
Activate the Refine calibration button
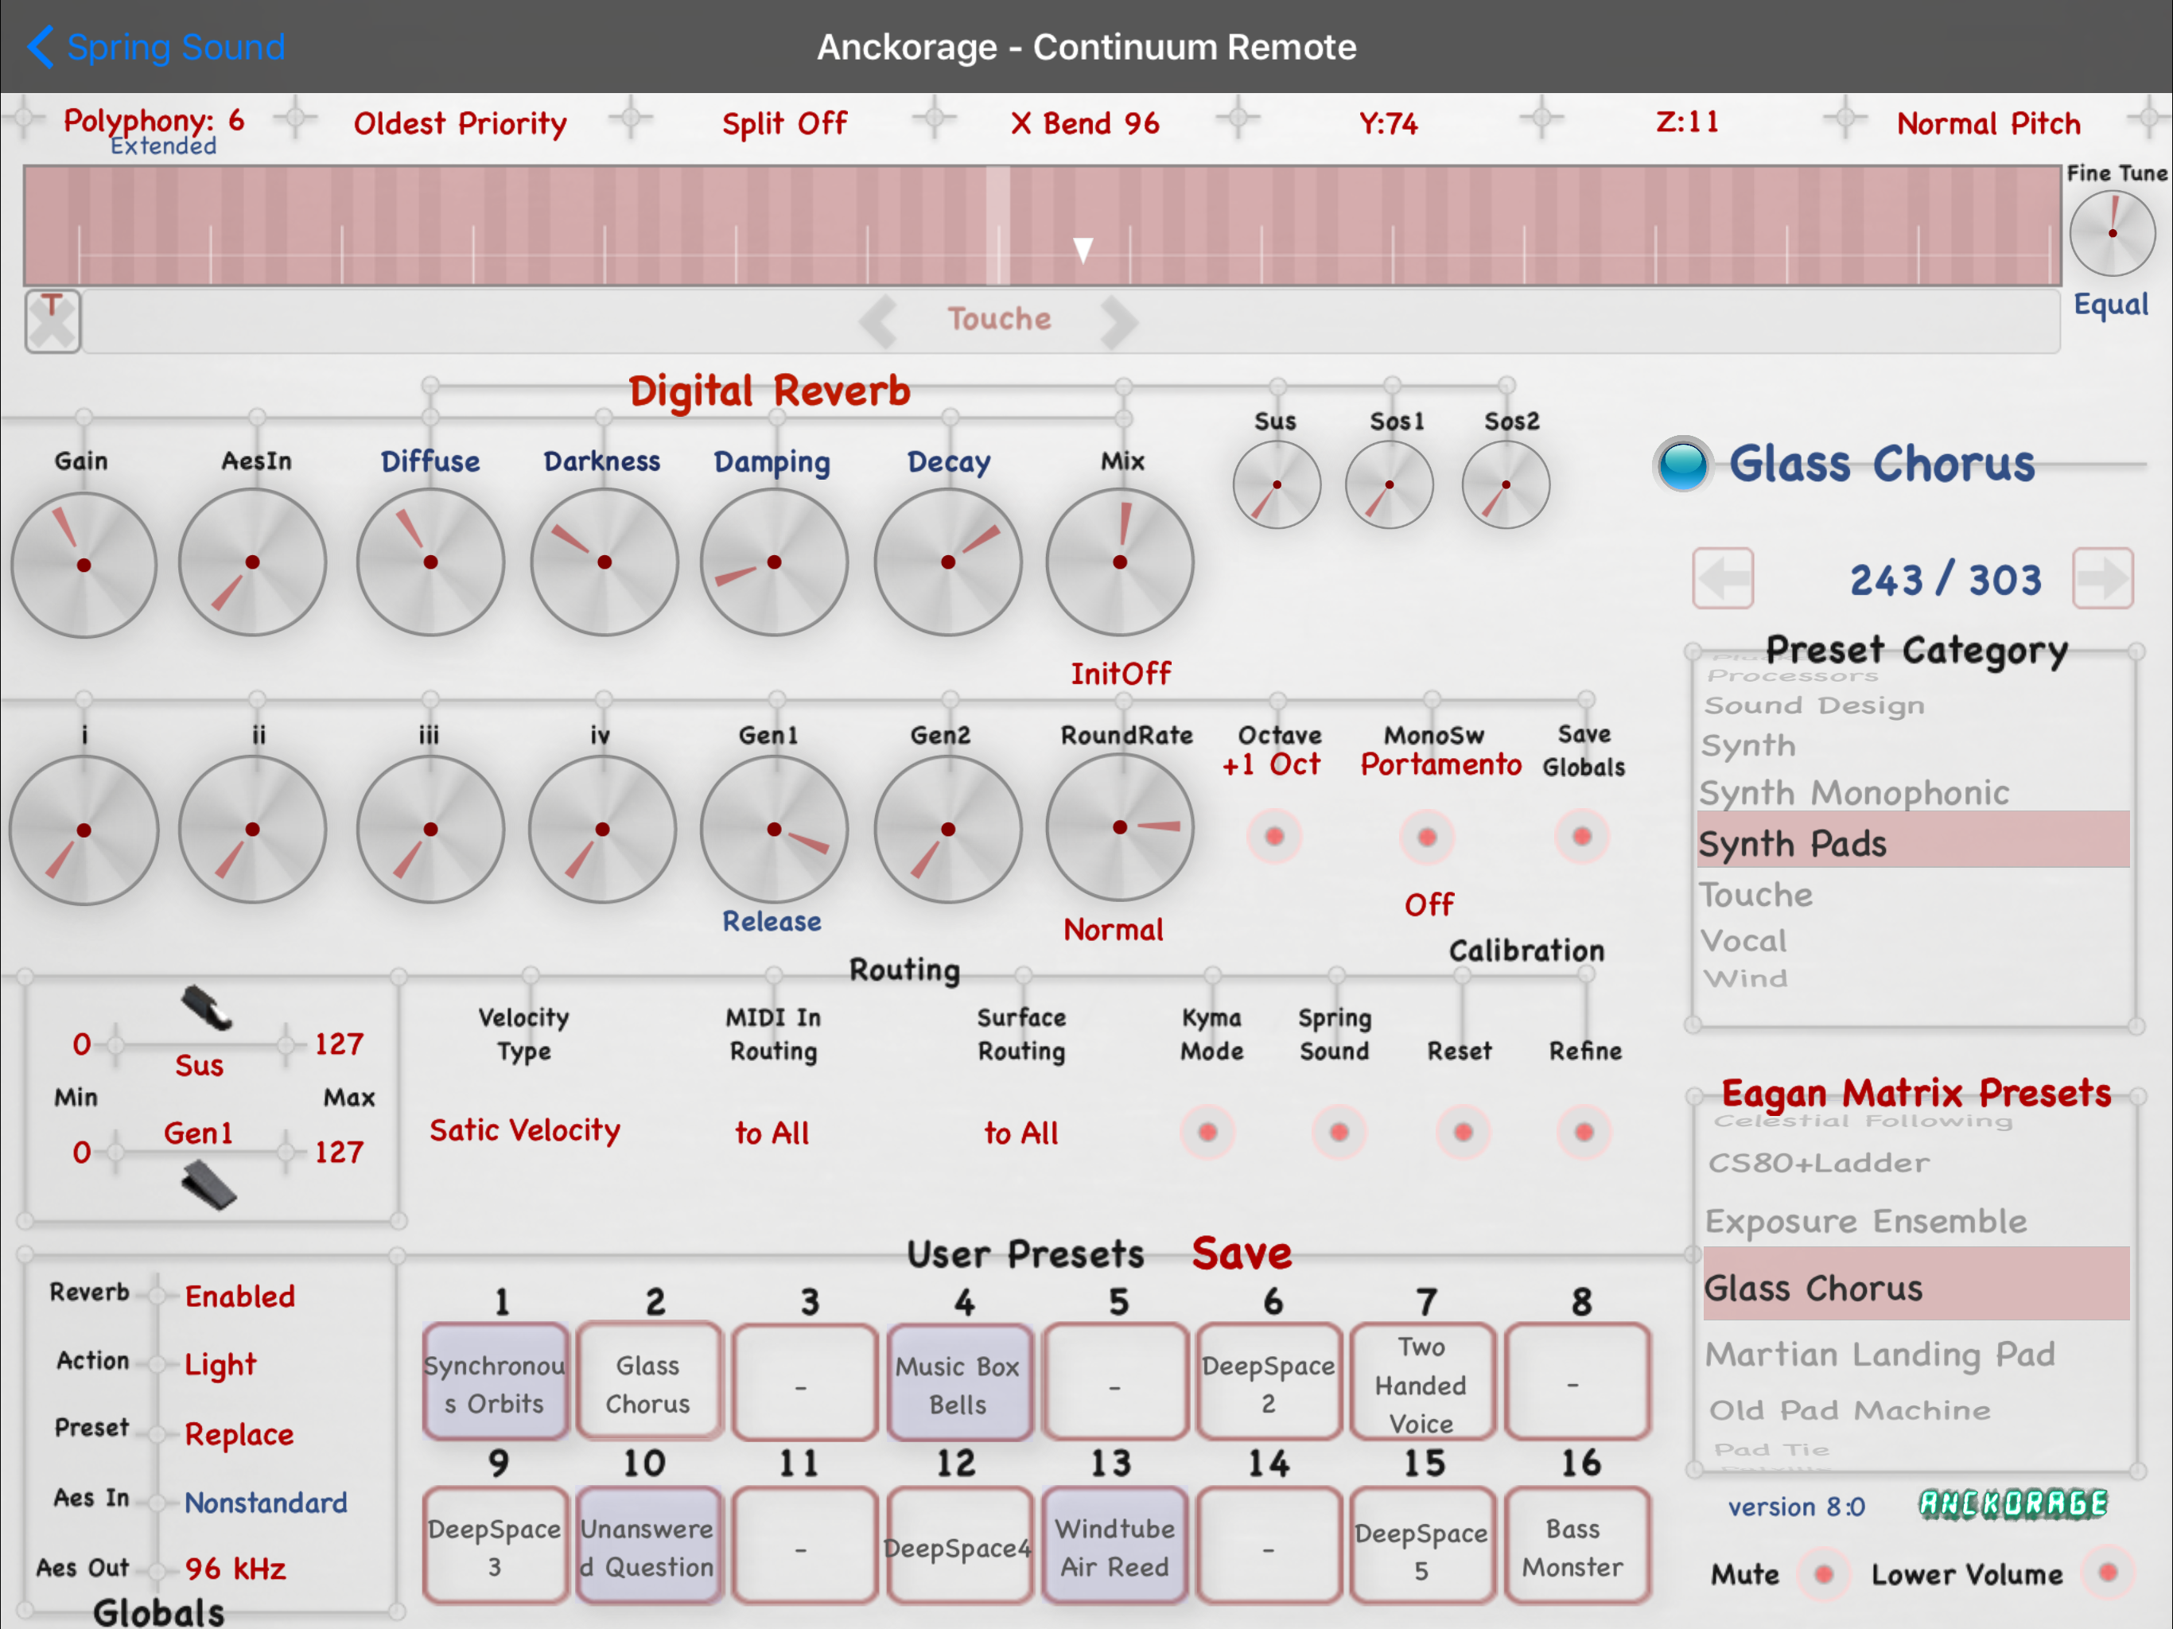tap(1584, 1132)
